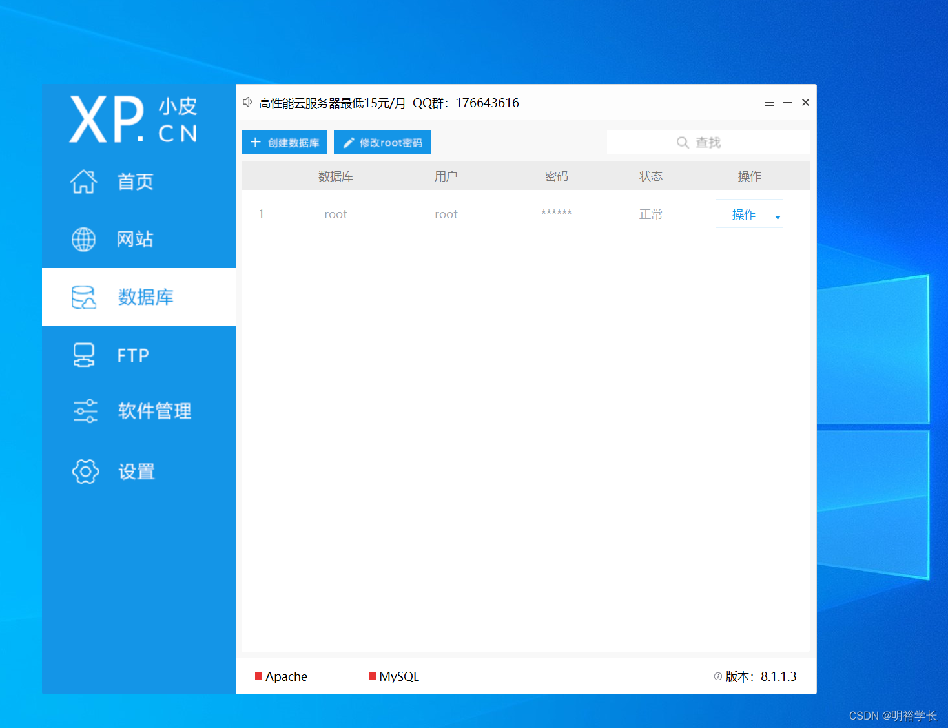Select the root user cell
This screenshot has height=728, width=948.
tap(446, 214)
